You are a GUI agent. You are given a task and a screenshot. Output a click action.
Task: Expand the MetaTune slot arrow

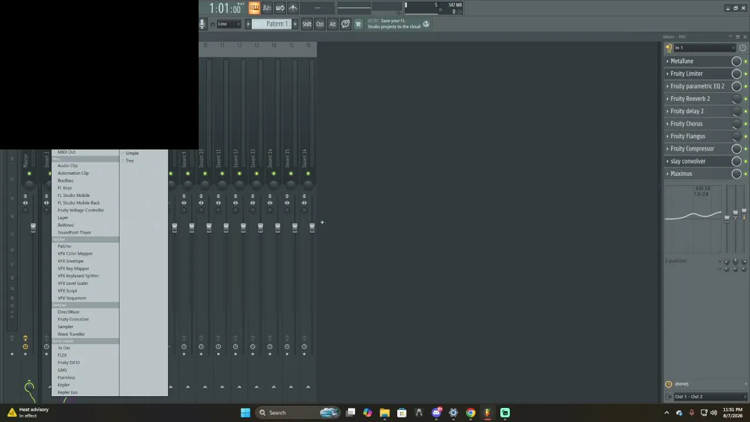coord(667,61)
